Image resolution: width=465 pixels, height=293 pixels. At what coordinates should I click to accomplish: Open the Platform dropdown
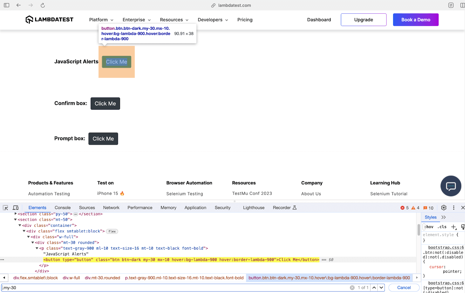pos(101,20)
